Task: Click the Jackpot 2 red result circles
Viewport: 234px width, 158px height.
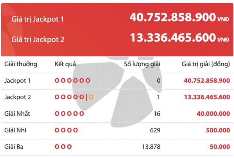Action: click(69, 97)
